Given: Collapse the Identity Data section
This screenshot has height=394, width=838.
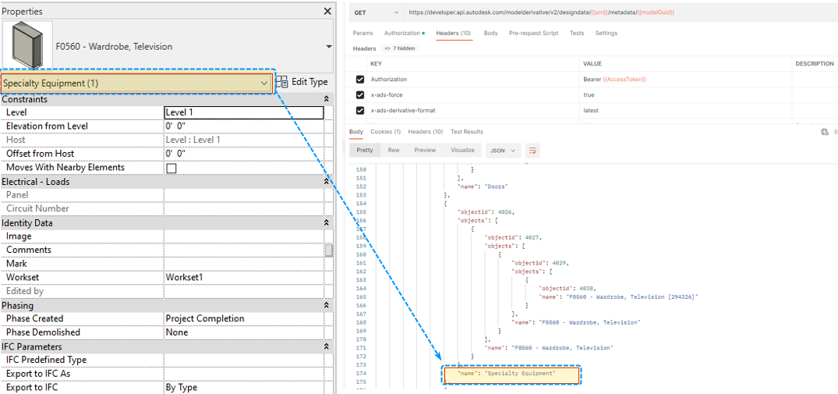Looking at the screenshot, I should coord(327,223).
